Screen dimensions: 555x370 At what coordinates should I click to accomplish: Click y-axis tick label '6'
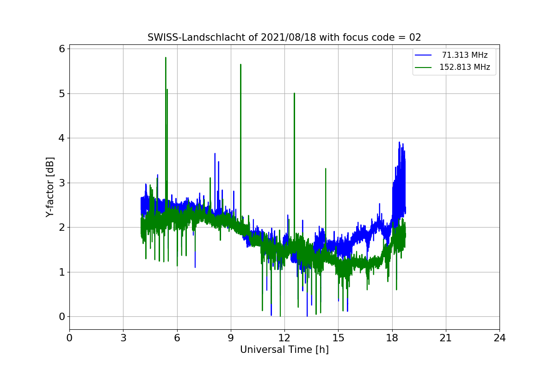[x=62, y=49]
